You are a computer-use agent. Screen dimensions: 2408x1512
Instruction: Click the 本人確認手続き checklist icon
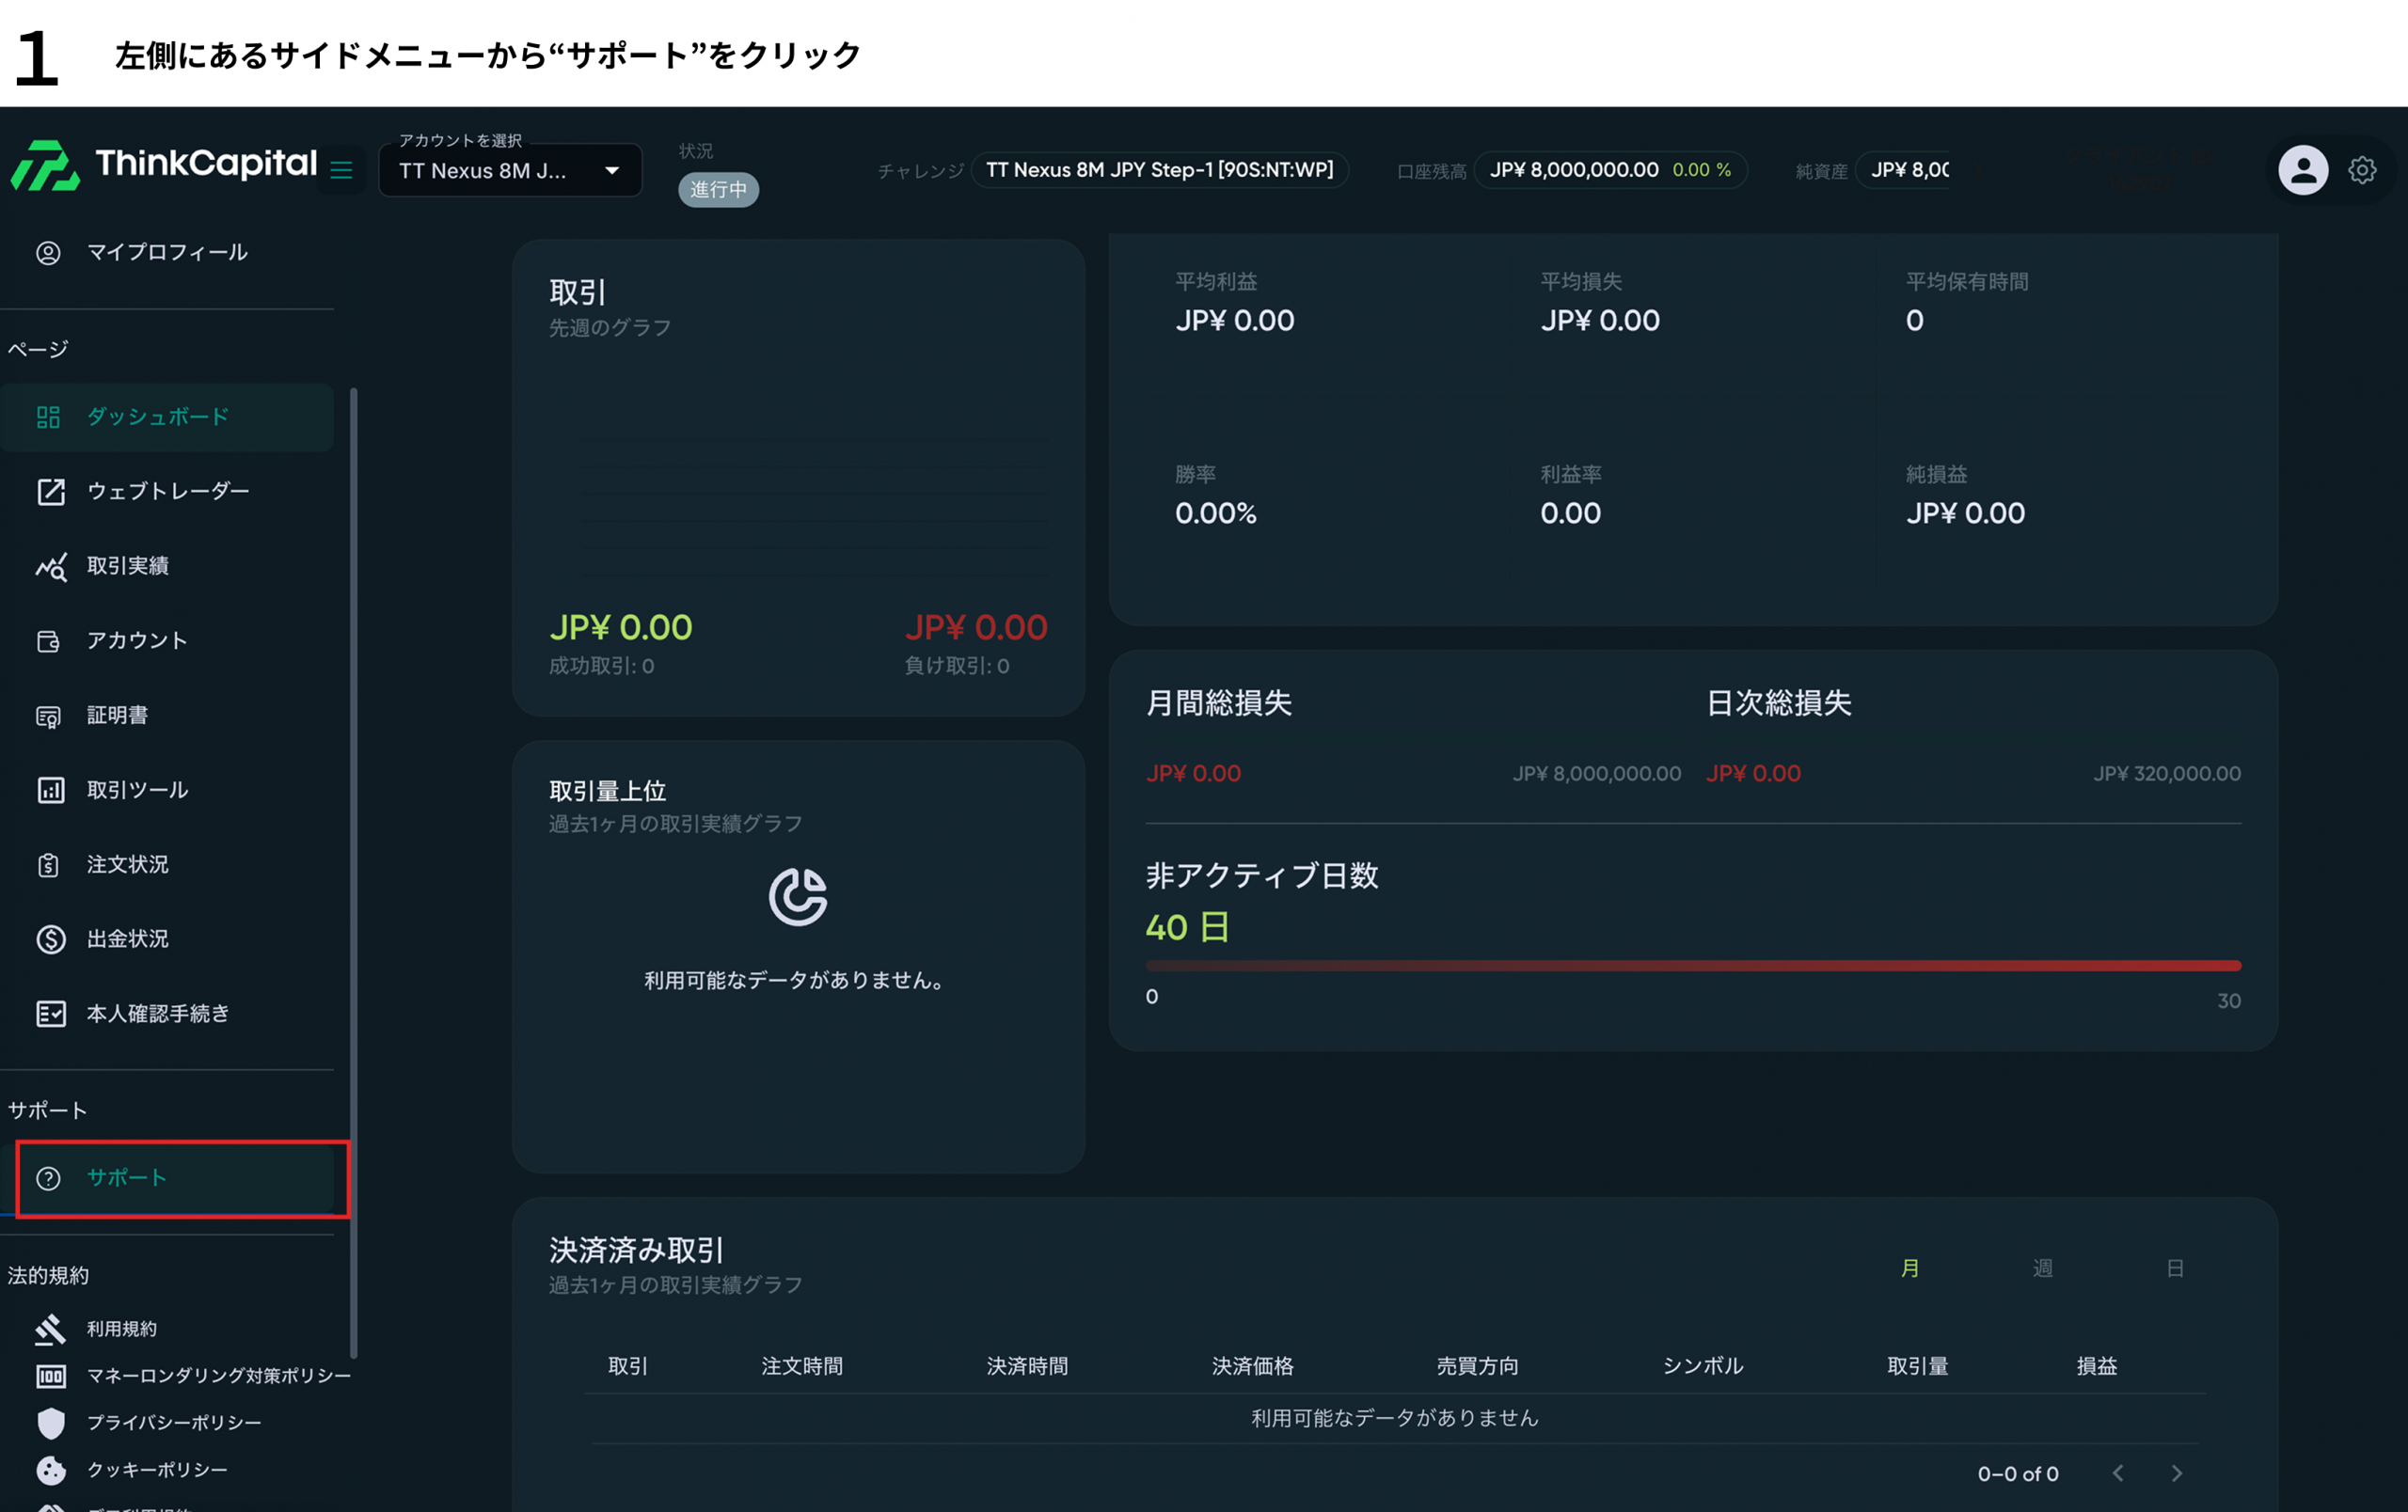[50, 1014]
